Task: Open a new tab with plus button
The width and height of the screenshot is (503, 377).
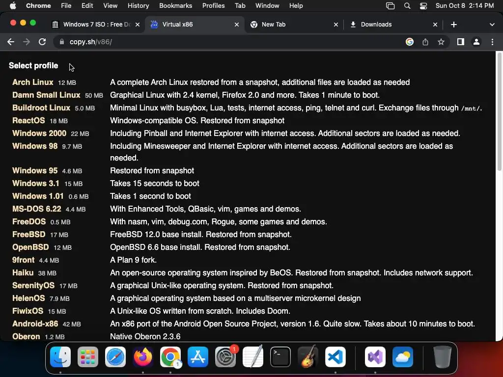Action: [x=453, y=25]
